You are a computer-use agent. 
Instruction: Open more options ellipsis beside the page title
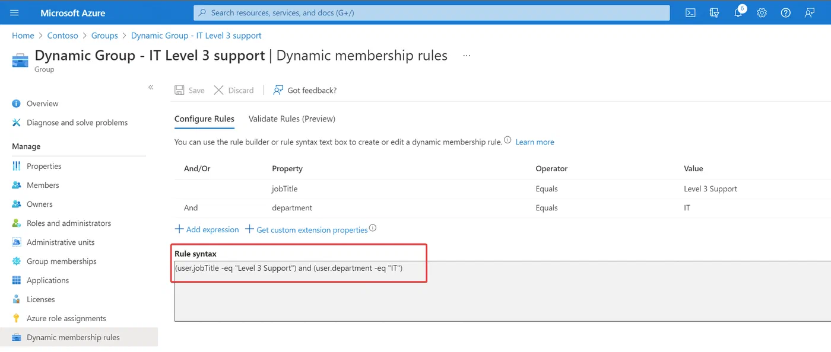click(467, 56)
